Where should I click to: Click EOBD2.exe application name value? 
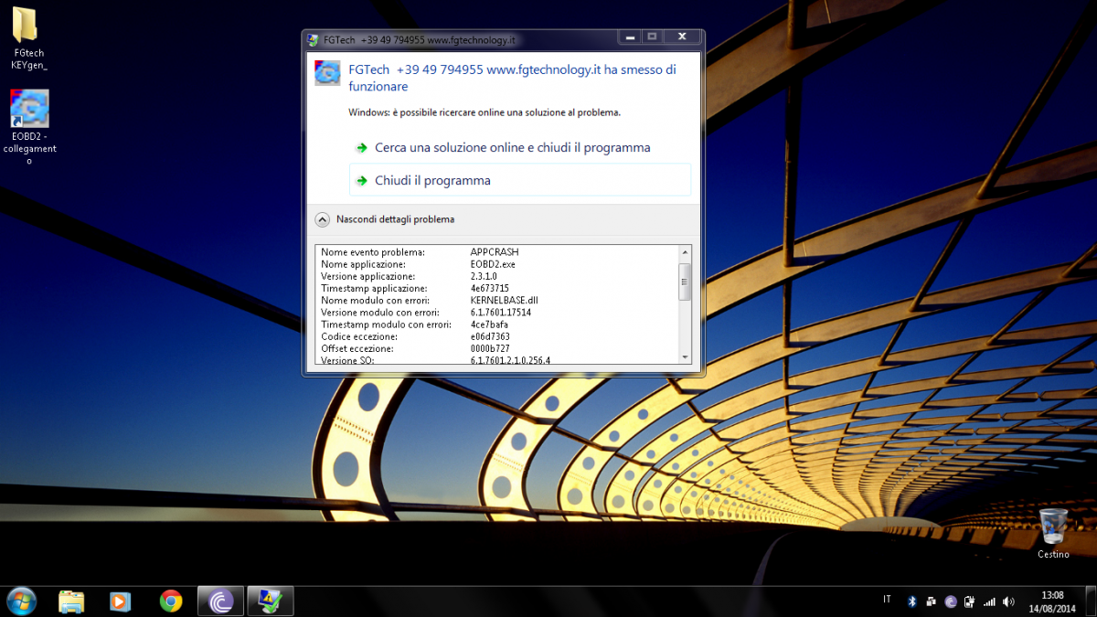pos(493,264)
